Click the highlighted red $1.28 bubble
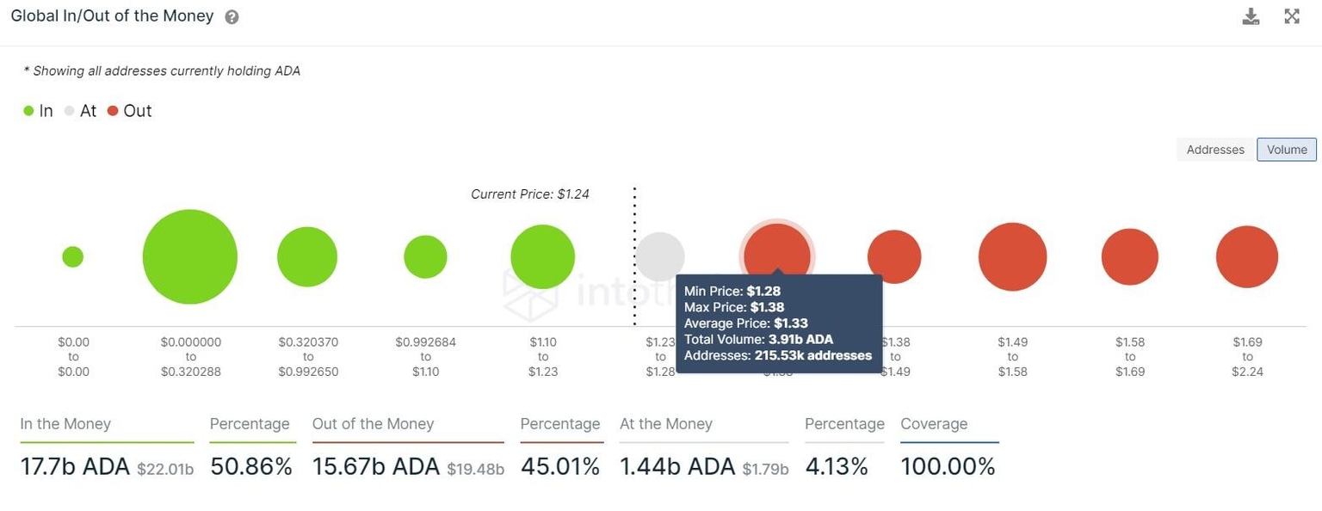This screenshot has height=511, width=1322. (777, 249)
